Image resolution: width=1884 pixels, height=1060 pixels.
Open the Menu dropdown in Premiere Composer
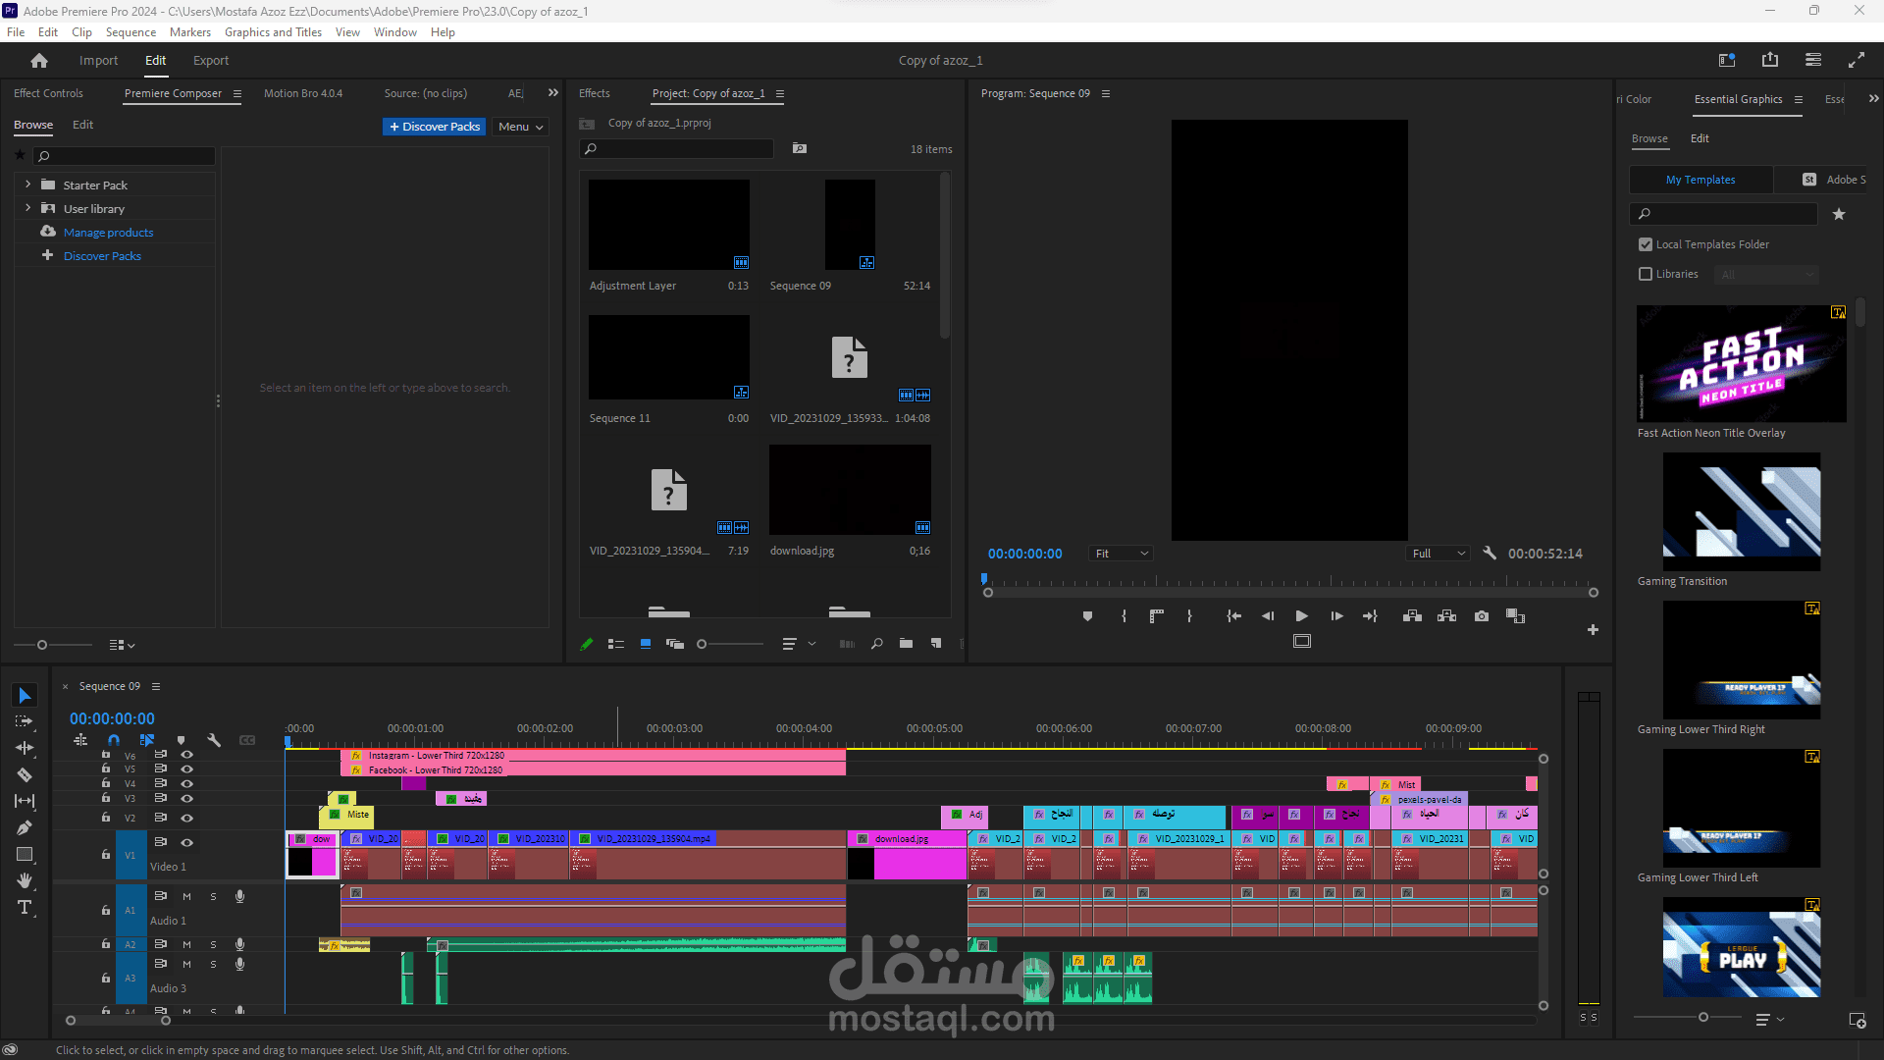pyautogui.click(x=520, y=127)
